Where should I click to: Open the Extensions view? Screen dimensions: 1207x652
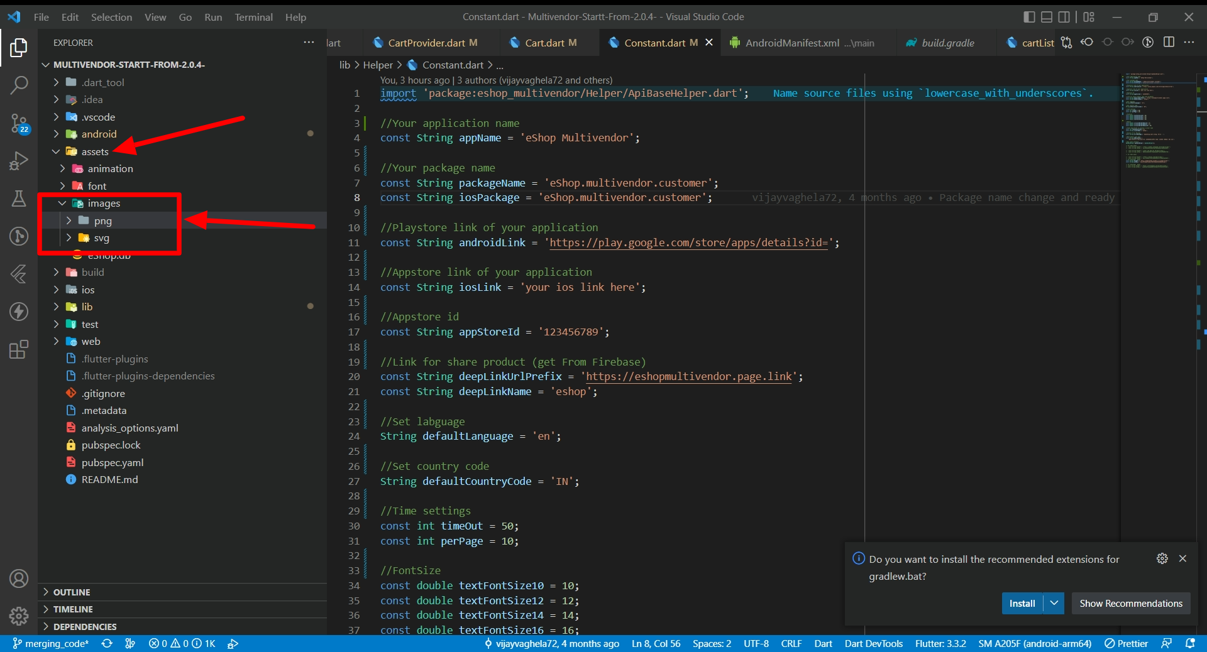tap(19, 349)
